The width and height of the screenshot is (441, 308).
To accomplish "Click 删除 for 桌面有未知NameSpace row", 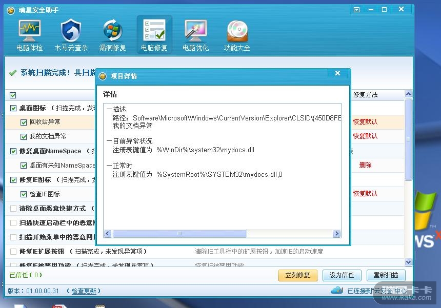I will (365, 165).
